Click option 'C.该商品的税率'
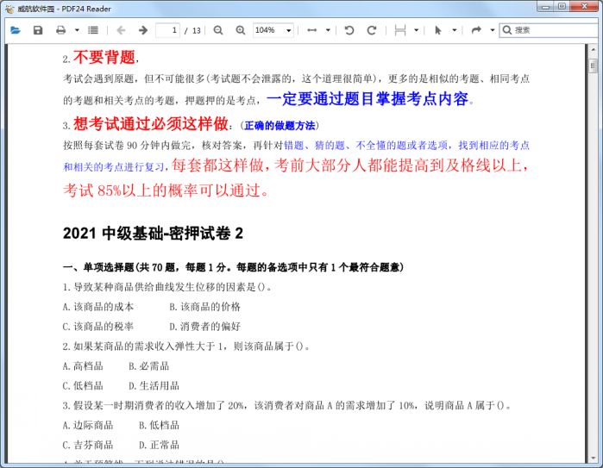Screen dimensions: 603x468 [98, 327]
